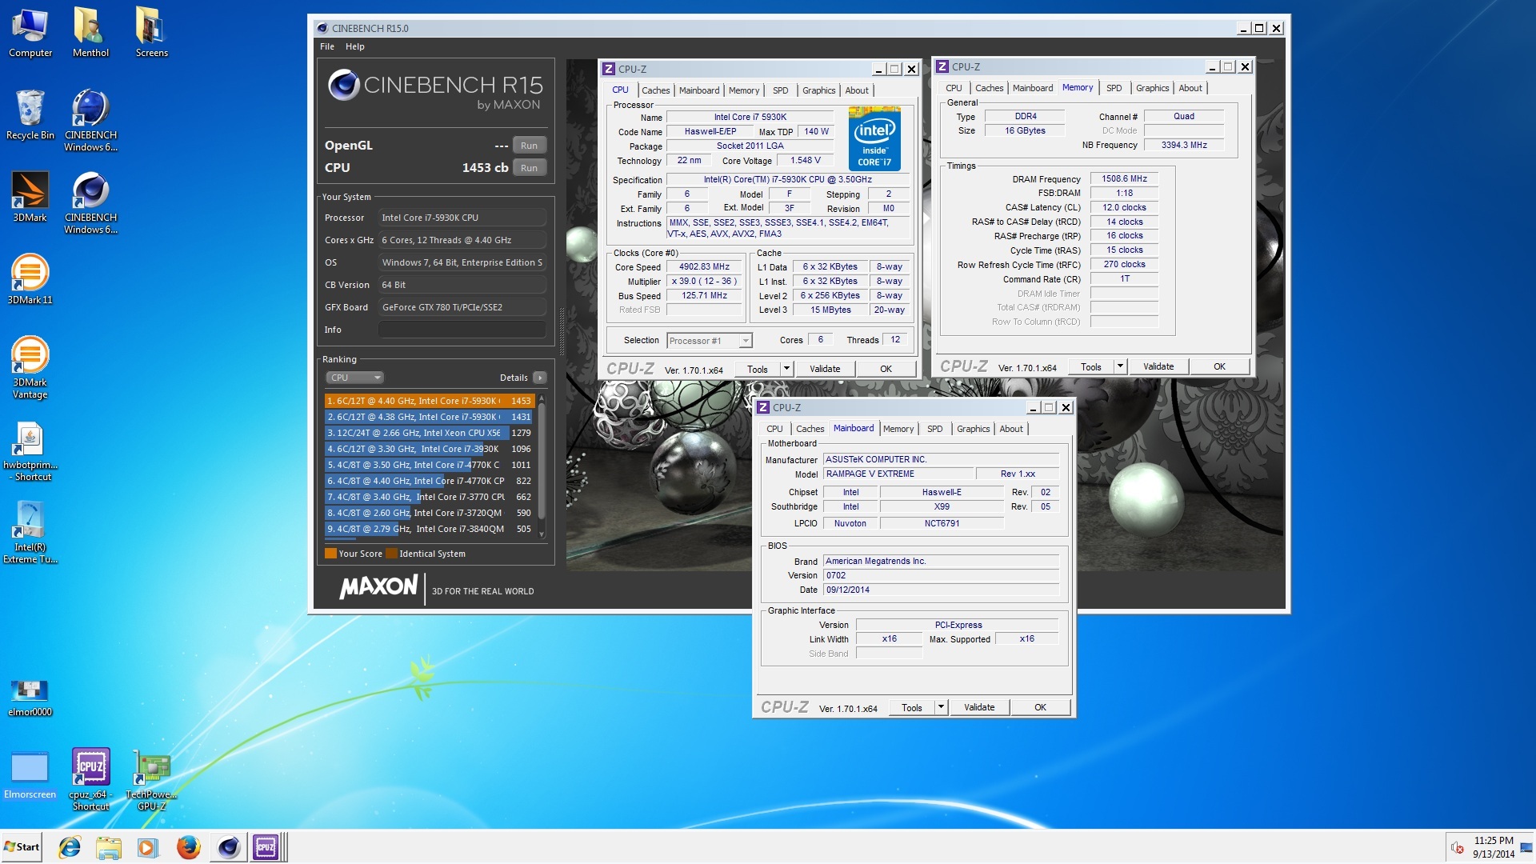Launch 3DMark desktop shortcut
Screen dimensions: 1536x864
coord(30,198)
